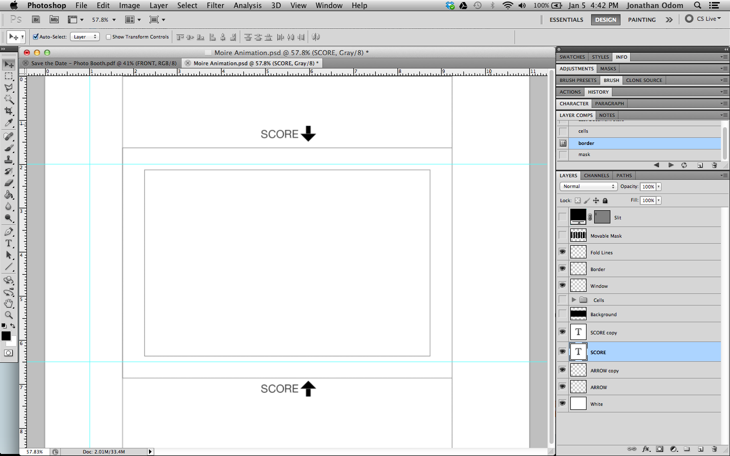This screenshot has width=730, height=456.
Task: Show the Slit layer visibility
Action: click(x=562, y=217)
